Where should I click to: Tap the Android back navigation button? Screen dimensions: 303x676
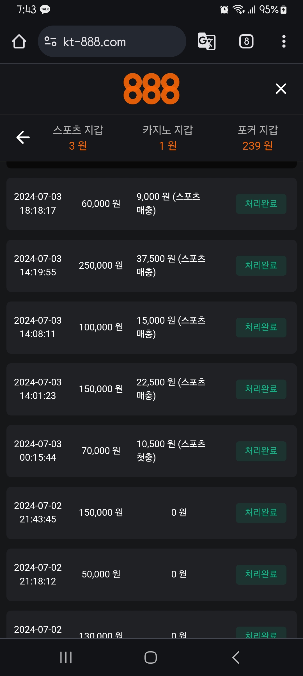(x=236, y=657)
